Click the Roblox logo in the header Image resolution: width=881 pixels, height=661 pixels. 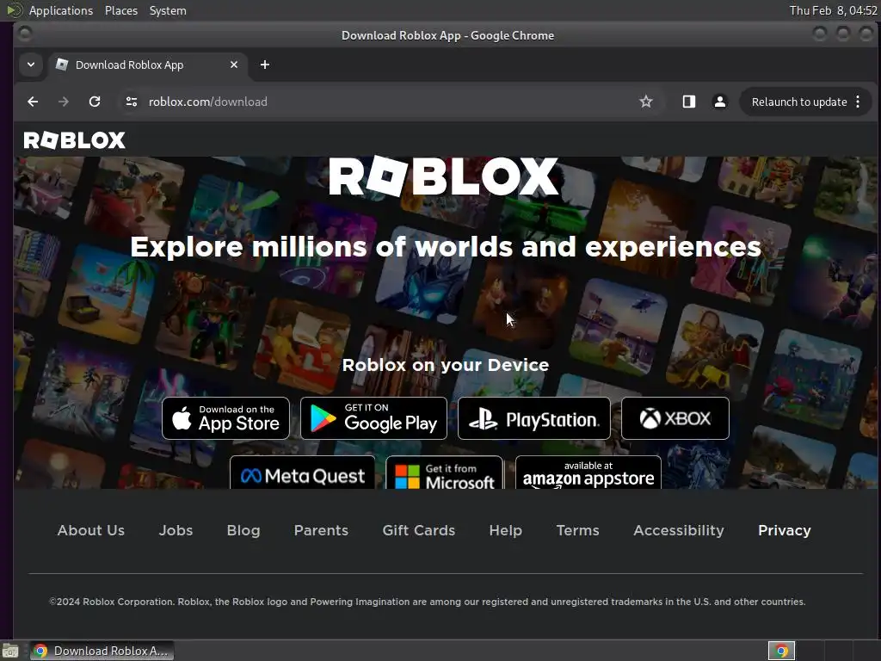[74, 140]
